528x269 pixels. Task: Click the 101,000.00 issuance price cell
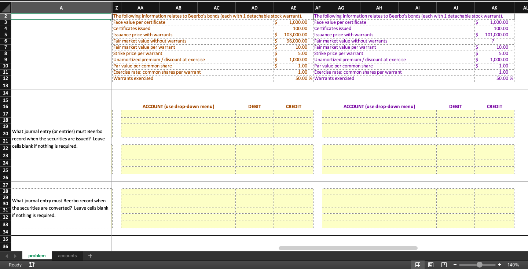coord(494,34)
